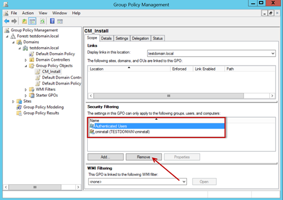Click the Forest testdomain.local icon
This screenshot has width=283, height=200.
(13, 36)
